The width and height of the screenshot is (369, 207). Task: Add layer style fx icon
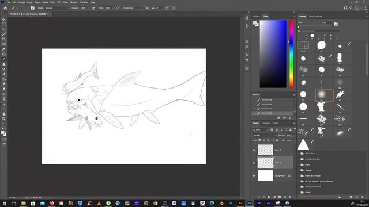coord(264,197)
